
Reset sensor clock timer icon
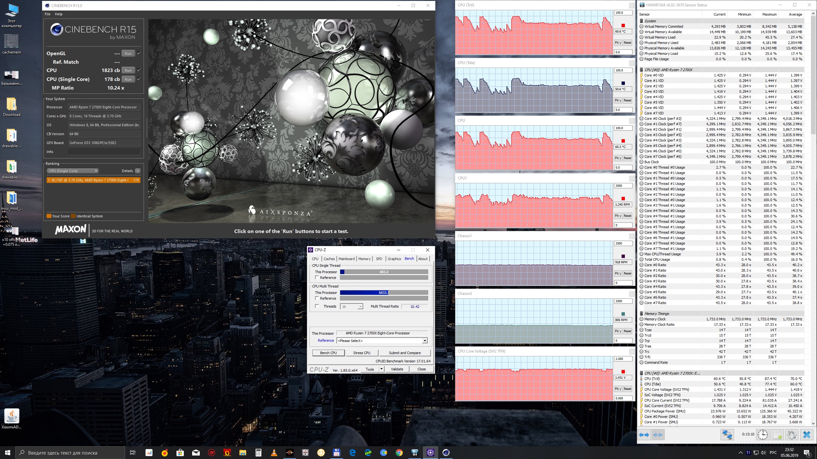tap(762, 435)
